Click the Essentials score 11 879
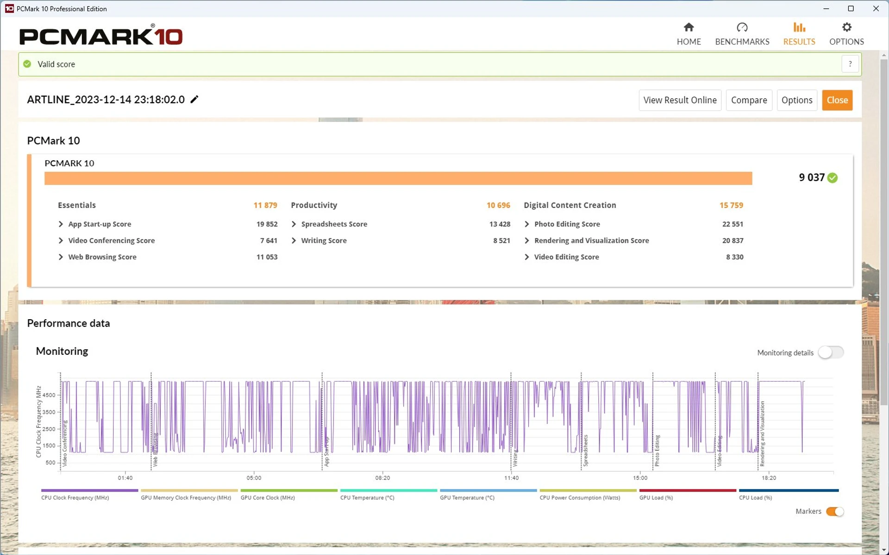The image size is (889, 555). coord(265,205)
